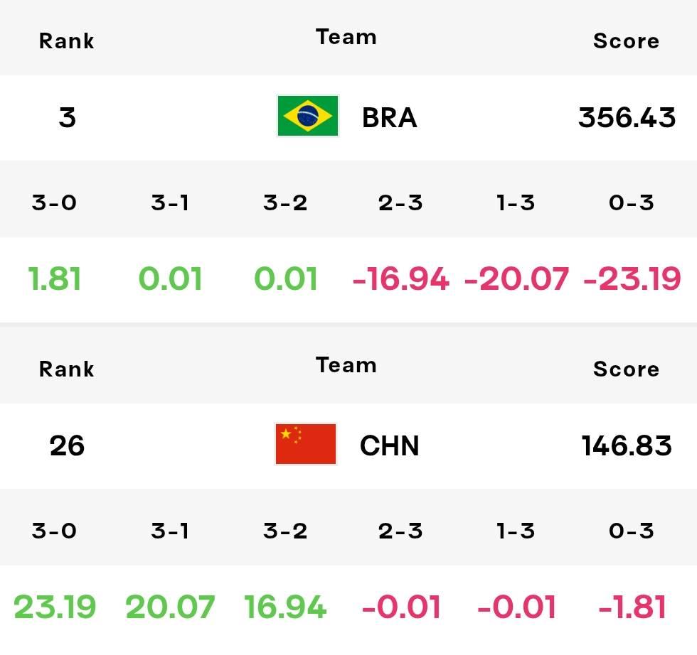Click the China flag icon
The width and height of the screenshot is (697, 655).
(306, 444)
